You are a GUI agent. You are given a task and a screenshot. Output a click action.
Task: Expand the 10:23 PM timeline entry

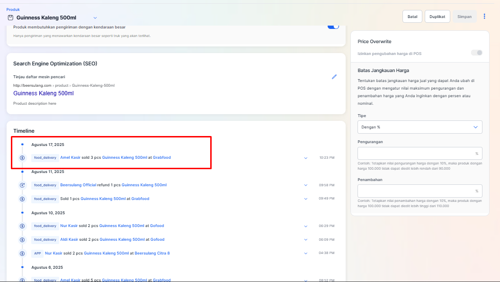305,158
